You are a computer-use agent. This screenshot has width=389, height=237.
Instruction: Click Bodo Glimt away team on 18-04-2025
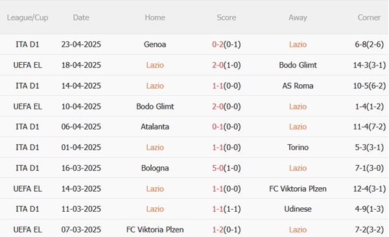coord(298,65)
